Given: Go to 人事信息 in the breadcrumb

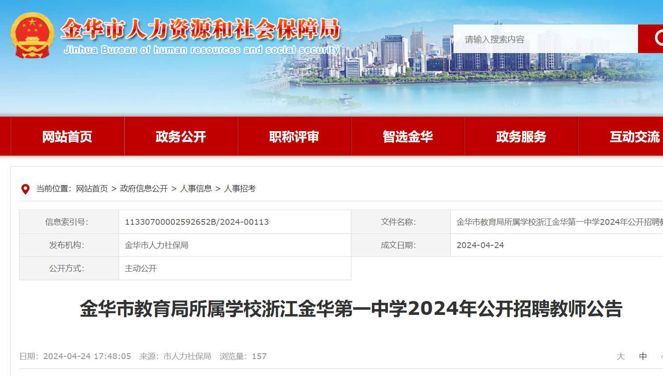Looking at the screenshot, I should (x=196, y=189).
